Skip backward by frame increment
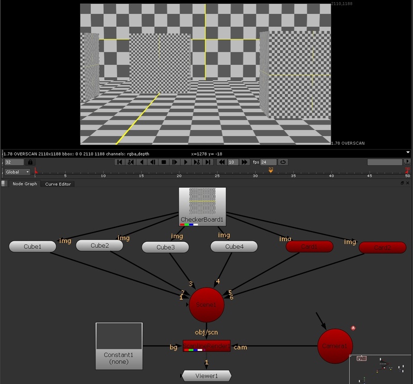 click(x=221, y=162)
